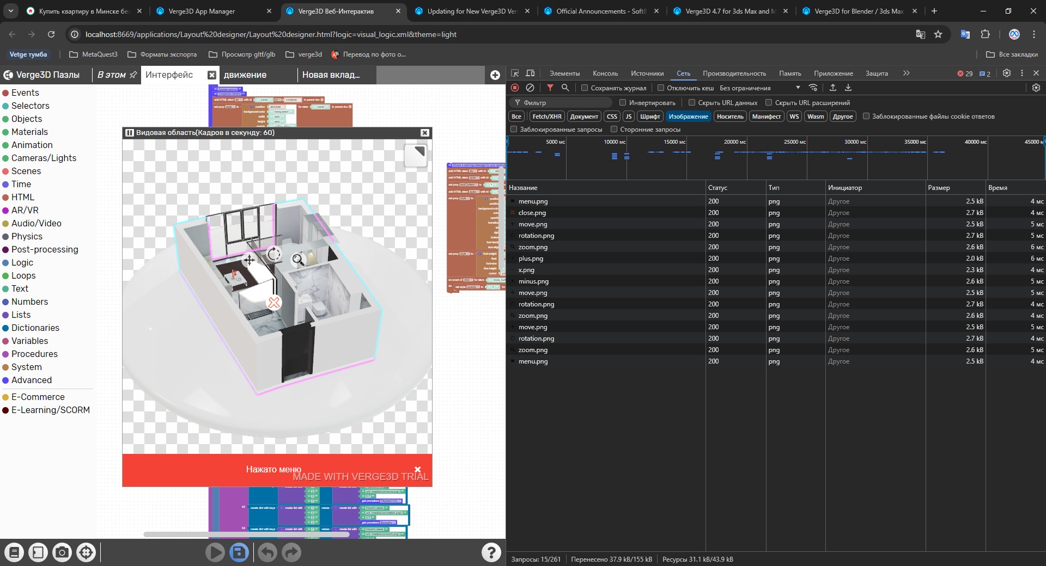Open network conditions wifi icon
This screenshot has width=1046, height=566.
[813, 88]
